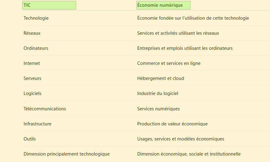Select the Serveurs entry

32,78
